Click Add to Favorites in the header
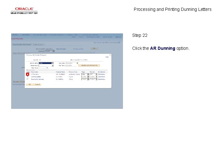This screenshot has width=223, height=167. tap(108, 37)
